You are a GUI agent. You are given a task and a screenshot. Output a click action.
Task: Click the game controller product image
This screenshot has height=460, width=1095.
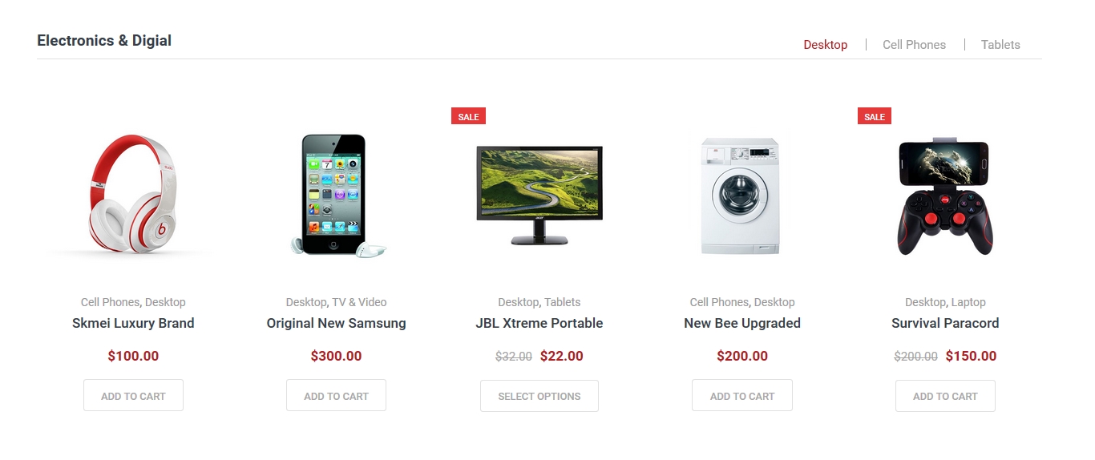pos(945,196)
